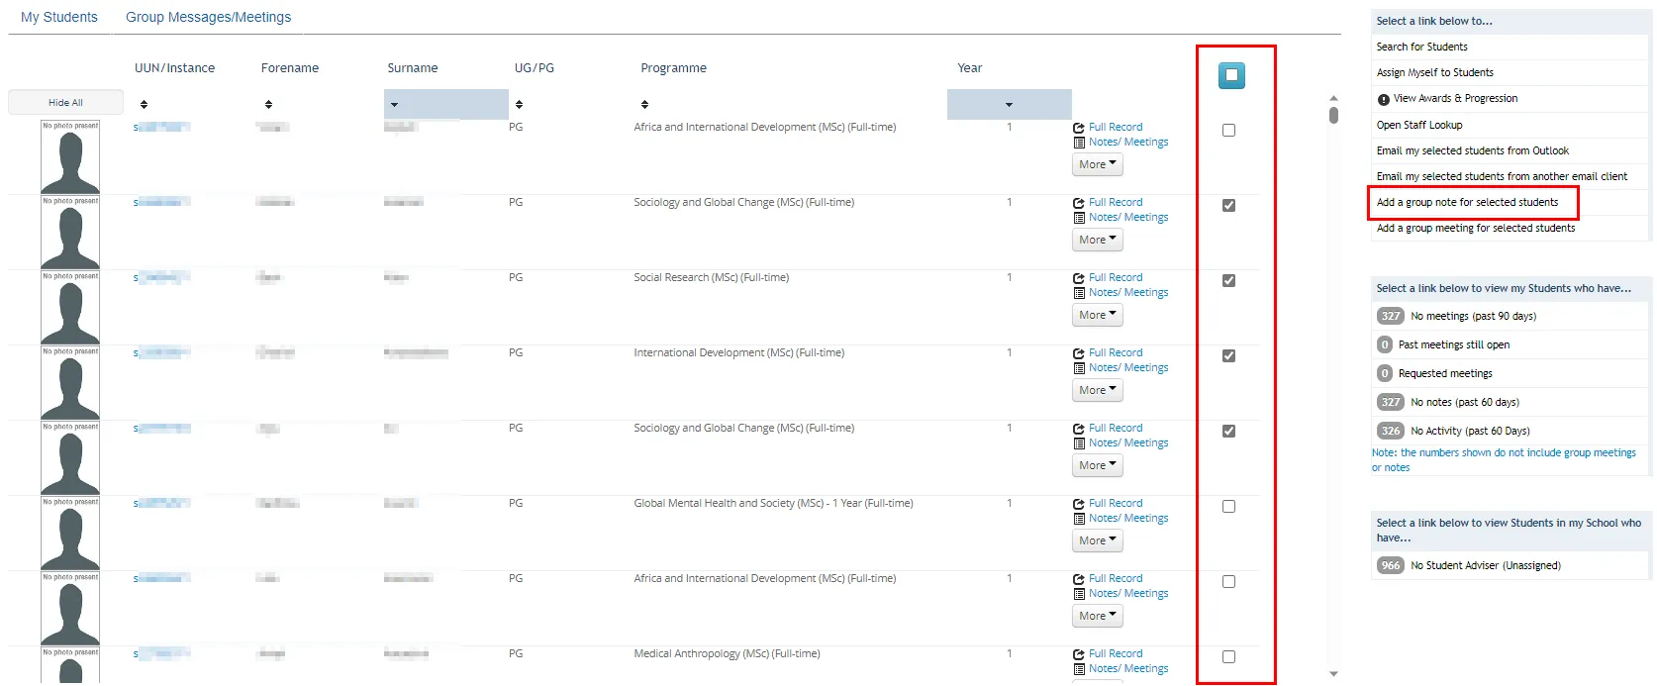
Task: Expand More dropdown in Social Research row
Action: (x=1098, y=315)
